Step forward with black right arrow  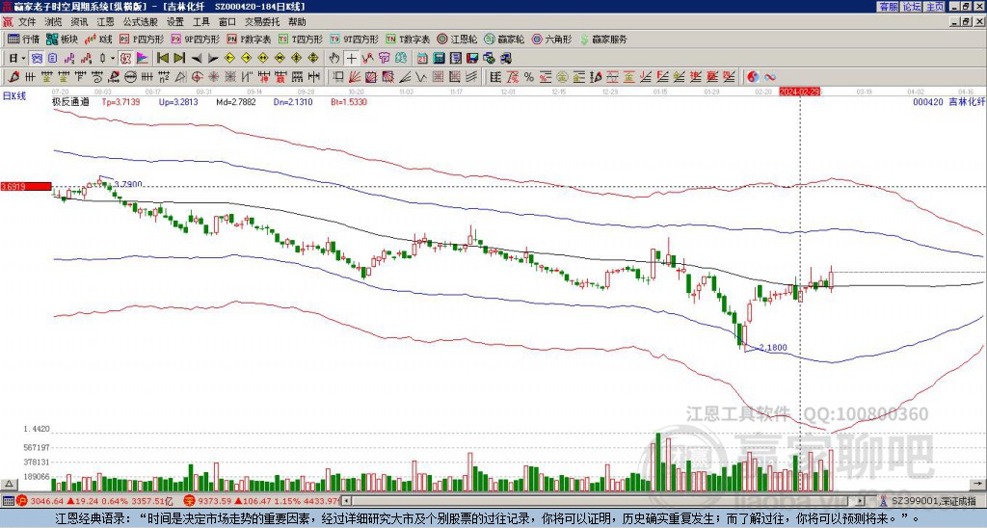click(213, 59)
